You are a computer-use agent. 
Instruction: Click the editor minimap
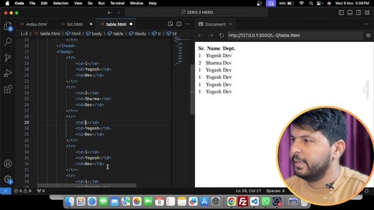pos(181,51)
